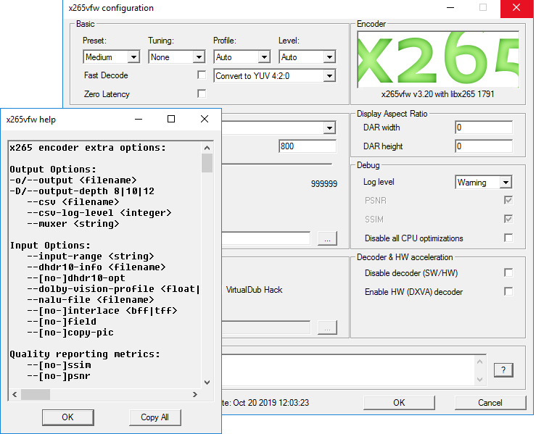Expand the Tuning dropdown
Viewport: 536px width, 434px height.
click(x=177, y=57)
